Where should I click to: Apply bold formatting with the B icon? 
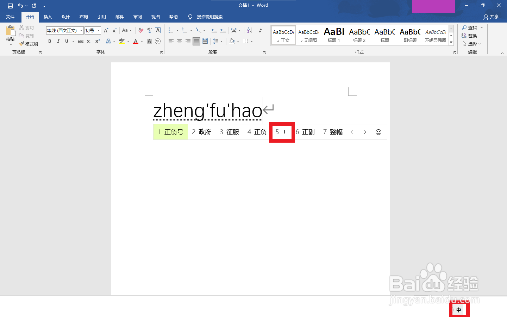click(50, 41)
